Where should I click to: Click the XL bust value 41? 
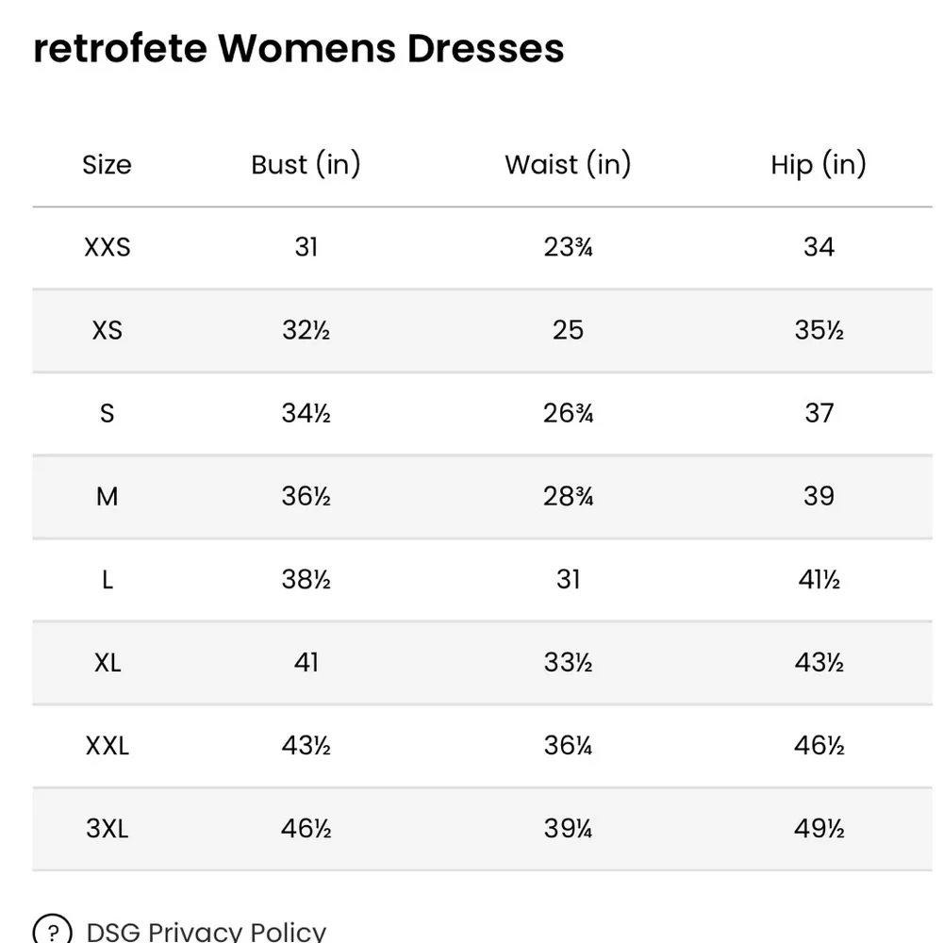(306, 662)
